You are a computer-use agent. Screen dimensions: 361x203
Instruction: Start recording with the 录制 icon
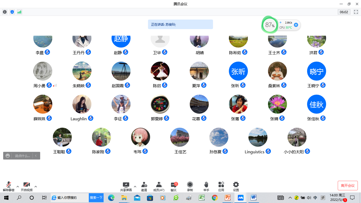190,185
